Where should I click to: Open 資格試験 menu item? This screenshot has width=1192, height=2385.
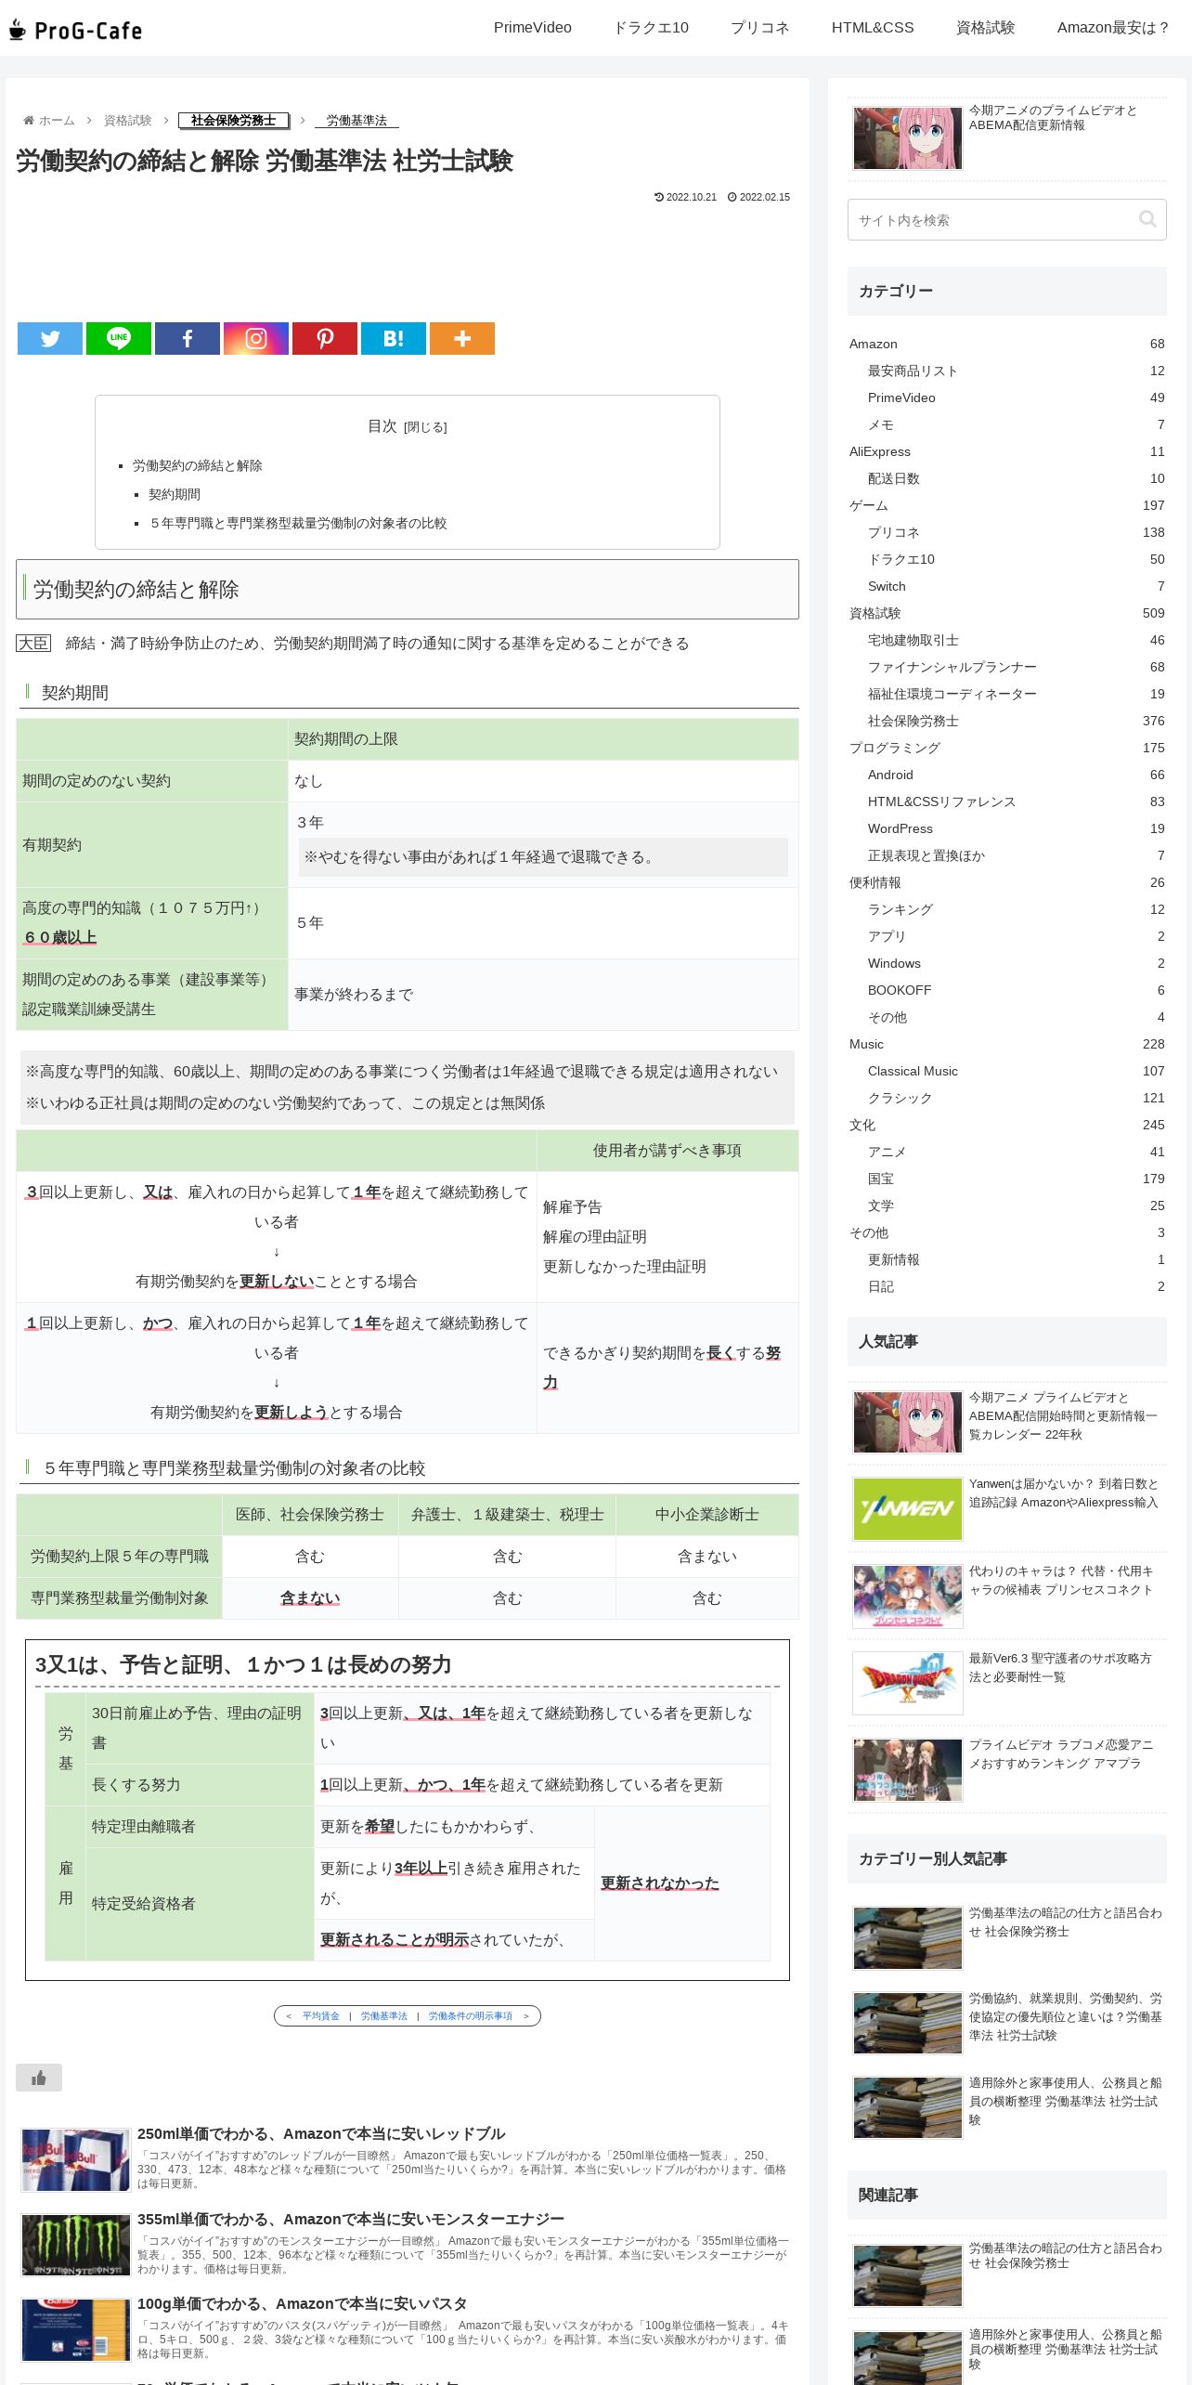click(986, 28)
